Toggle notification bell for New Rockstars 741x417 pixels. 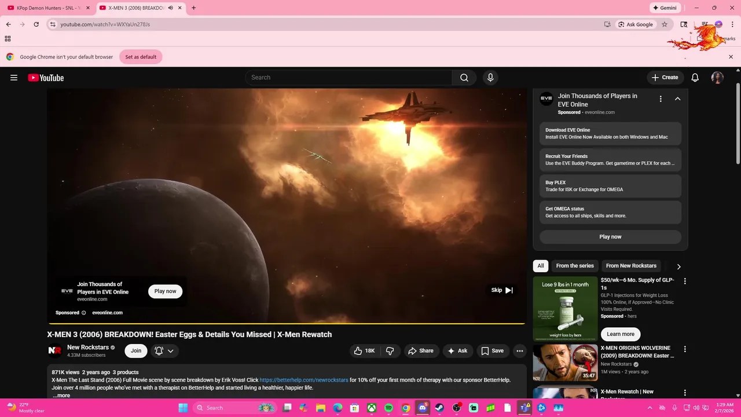(164, 351)
